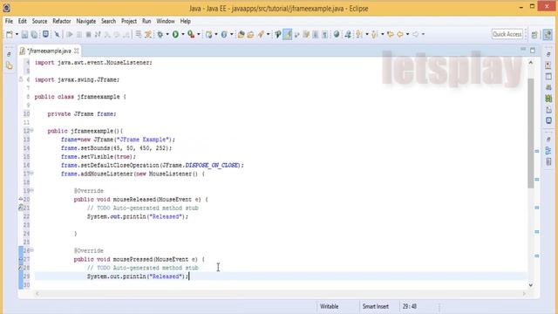
Task: Close the jframeexample.java editor tab
Action: pyautogui.click(x=76, y=51)
